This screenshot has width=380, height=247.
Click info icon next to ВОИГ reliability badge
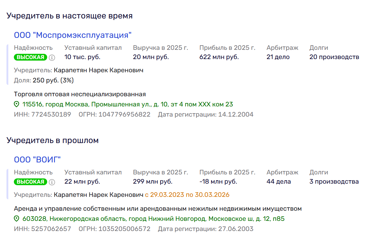click(x=52, y=182)
